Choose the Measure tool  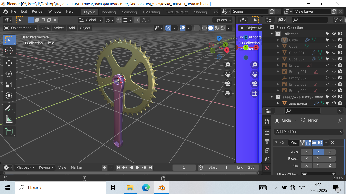pos(9,119)
